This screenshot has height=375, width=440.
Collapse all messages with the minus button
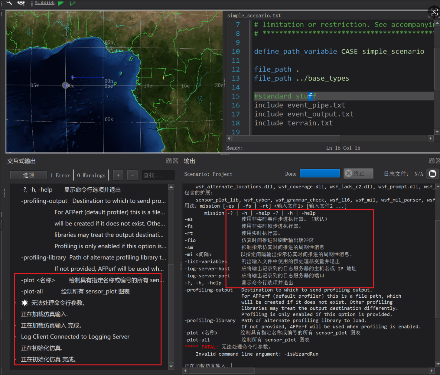pyautogui.click(x=132, y=175)
